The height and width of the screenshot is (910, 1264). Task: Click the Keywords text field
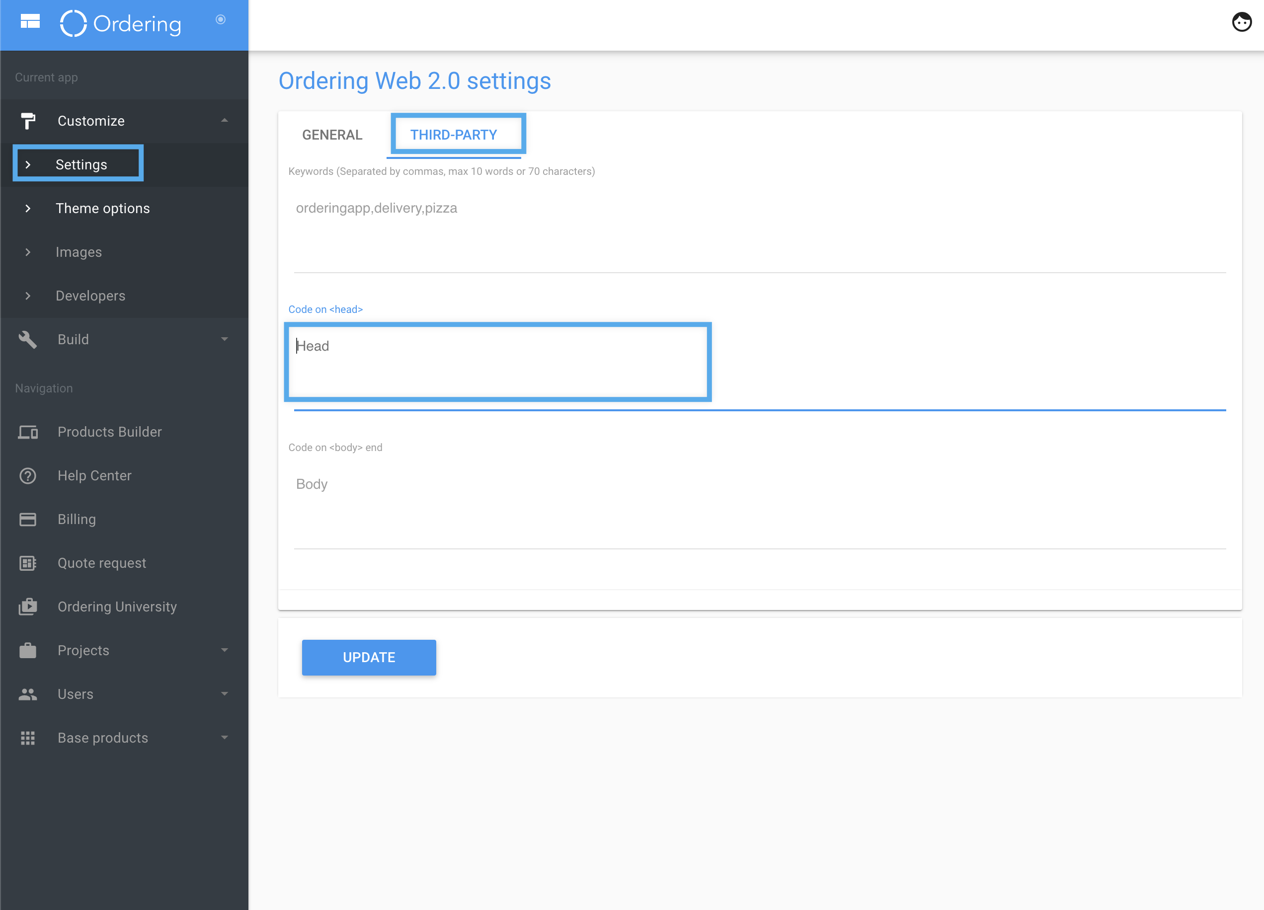(760, 233)
